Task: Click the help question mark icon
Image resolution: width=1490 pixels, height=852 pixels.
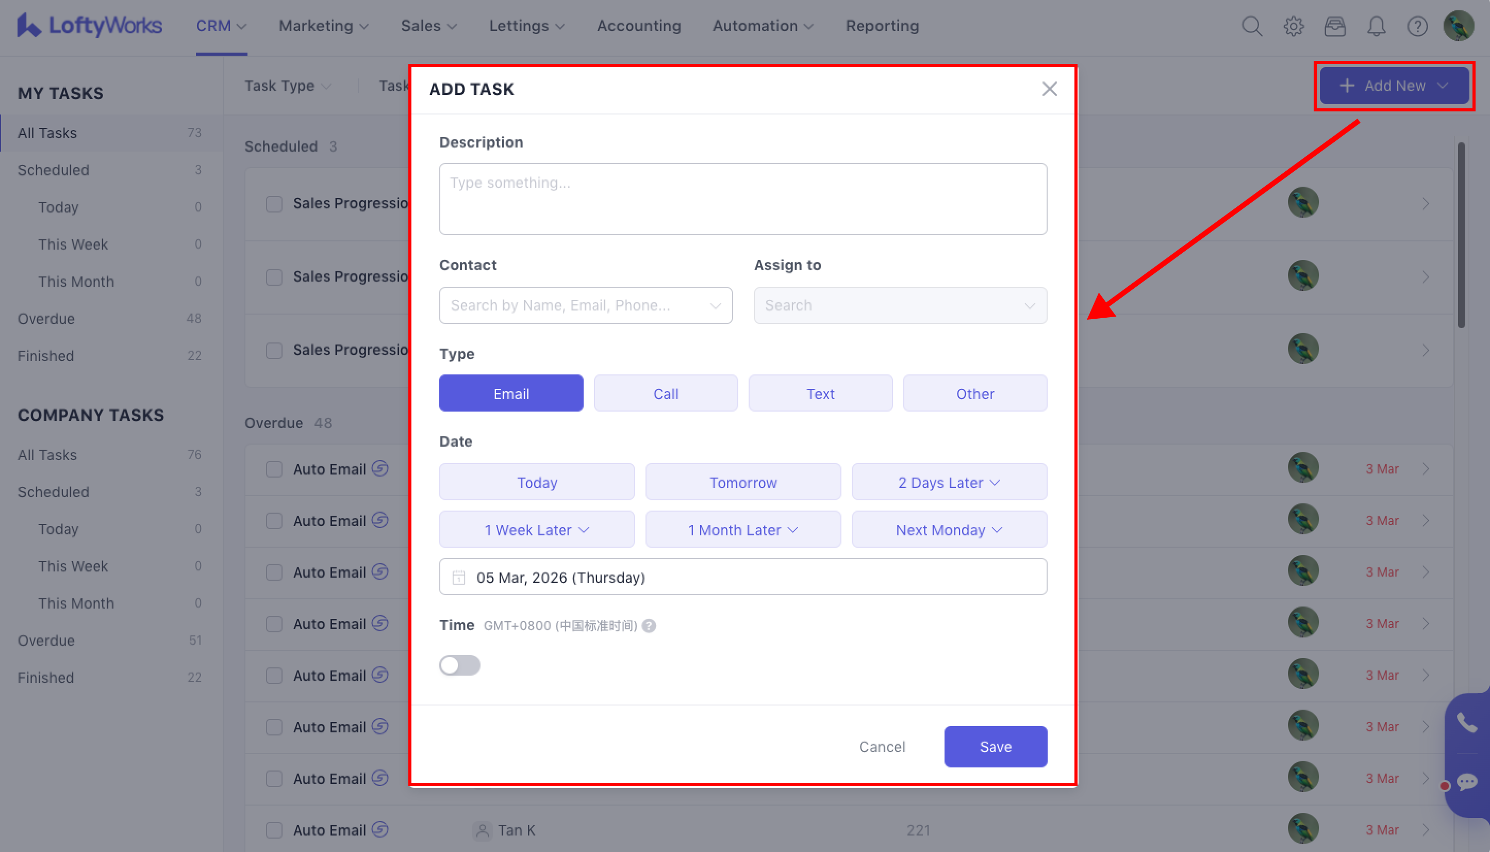Action: 1417,26
